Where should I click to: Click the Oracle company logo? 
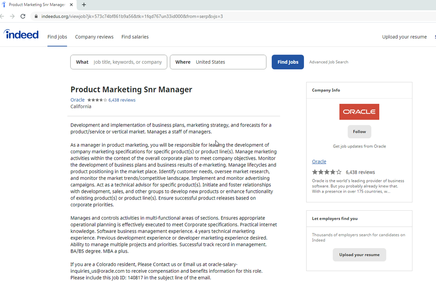(x=359, y=112)
